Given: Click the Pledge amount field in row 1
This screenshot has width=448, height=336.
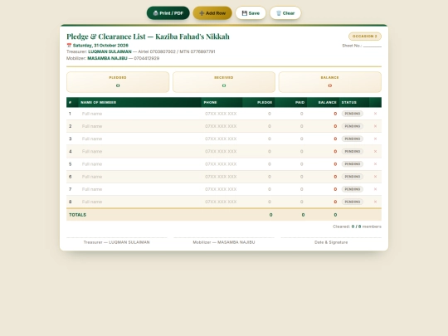Looking at the screenshot, I should point(259,114).
